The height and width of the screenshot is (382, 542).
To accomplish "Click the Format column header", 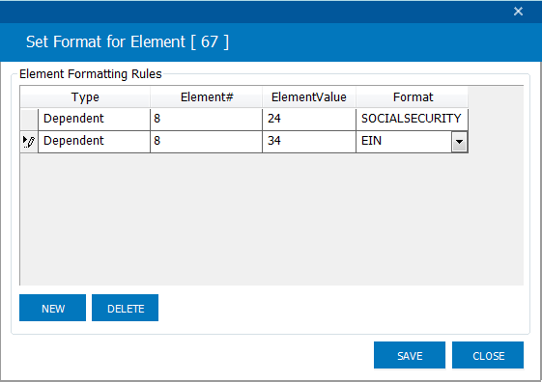I will pos(413,97).
